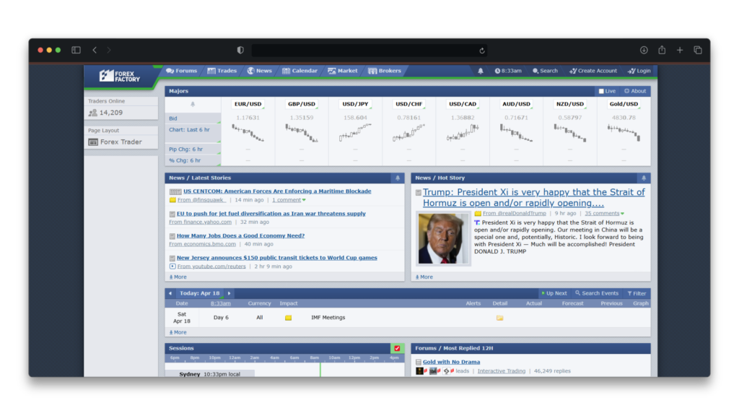Image resolution: width=739 pixels, height=416 pixels.
Task: Select the USD/CAD pair button
Action: tap(463, 104)
